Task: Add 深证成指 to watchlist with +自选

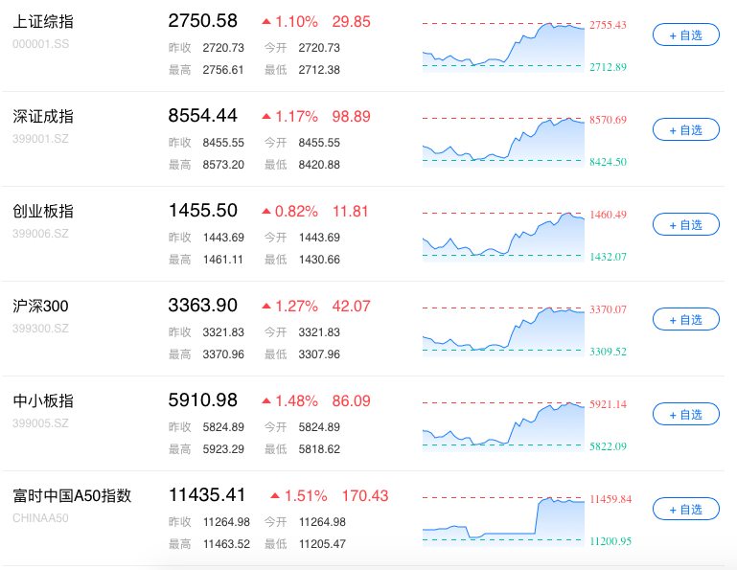Action: (x=686, y=129)
